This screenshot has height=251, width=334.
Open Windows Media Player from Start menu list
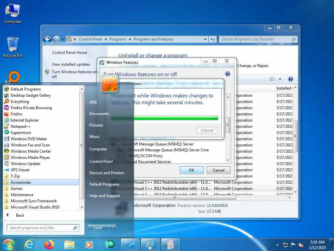tap(30, 157)
